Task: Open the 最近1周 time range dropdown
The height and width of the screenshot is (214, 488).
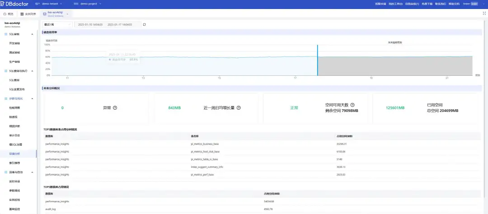Action: coord(57,24)
